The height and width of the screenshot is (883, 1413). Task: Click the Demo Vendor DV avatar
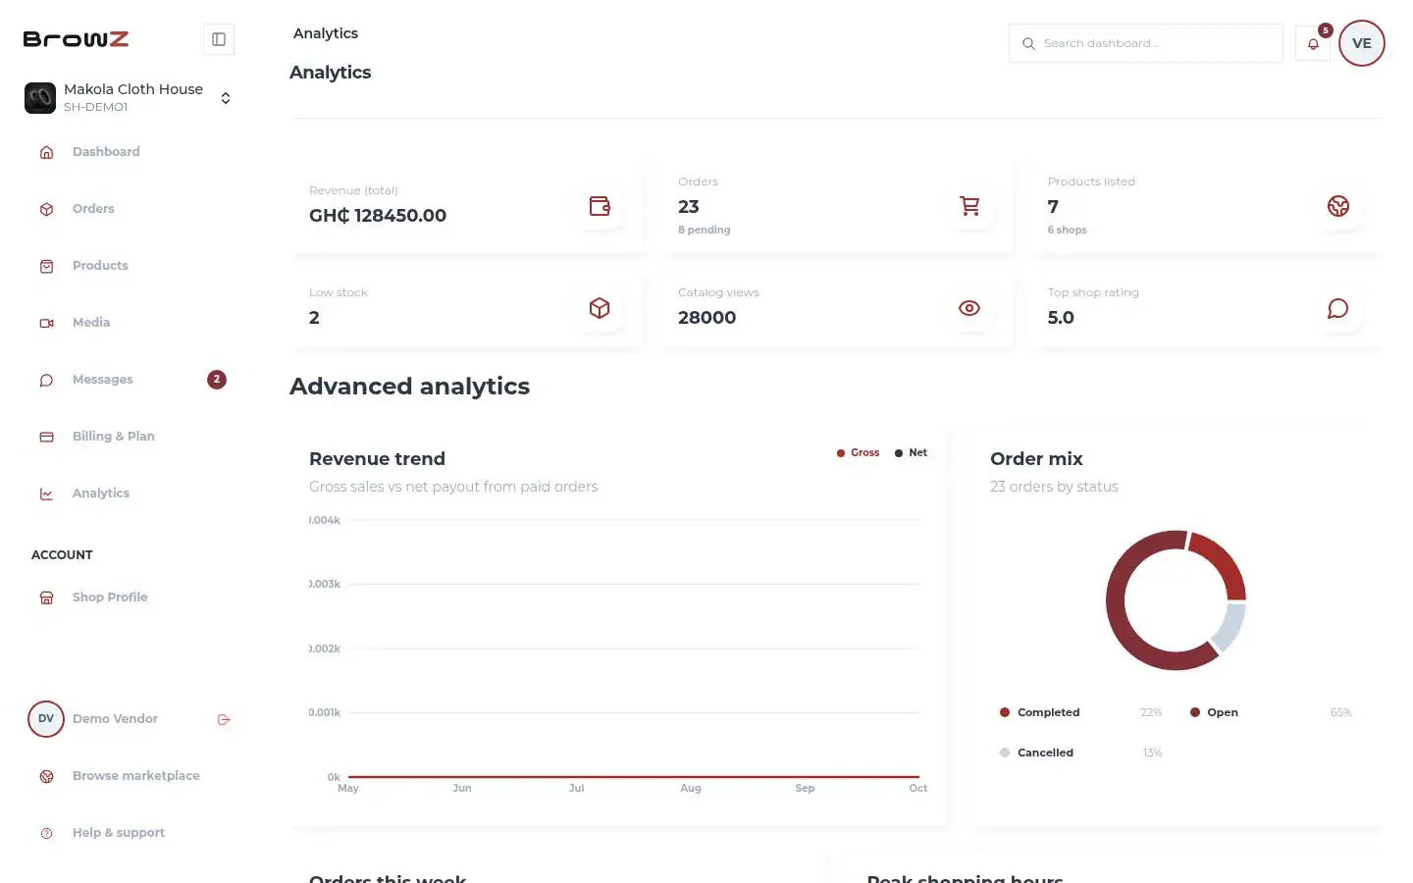[46, 719]
